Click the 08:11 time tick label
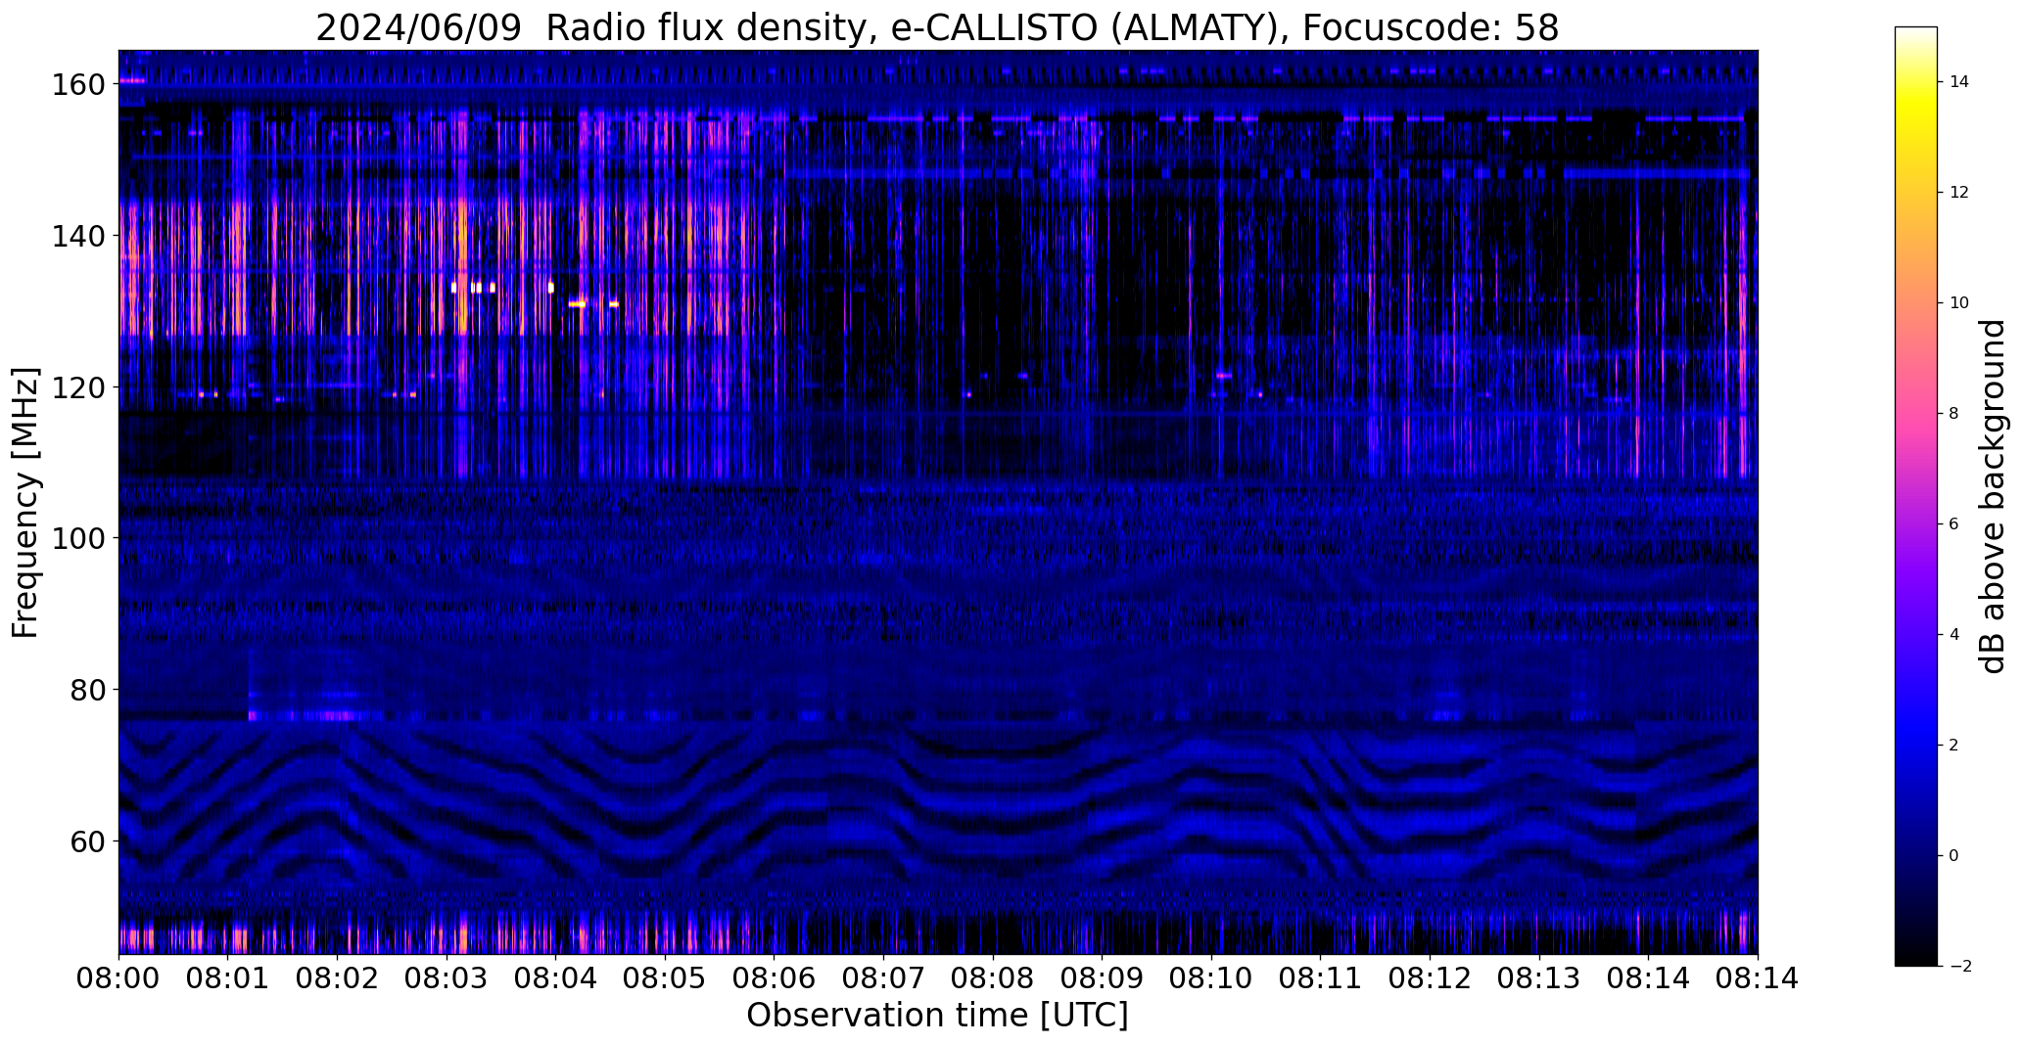Screen dimensions: 2023x1044 1320,978
